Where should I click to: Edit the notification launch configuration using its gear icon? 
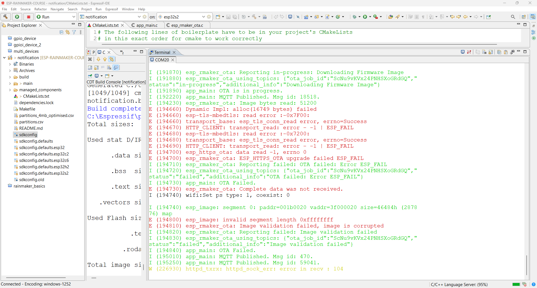point(145,17)
